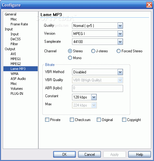This screenshot has height=161, width=154.
Task: Open Misc under Output
Action: pos(14,84)
